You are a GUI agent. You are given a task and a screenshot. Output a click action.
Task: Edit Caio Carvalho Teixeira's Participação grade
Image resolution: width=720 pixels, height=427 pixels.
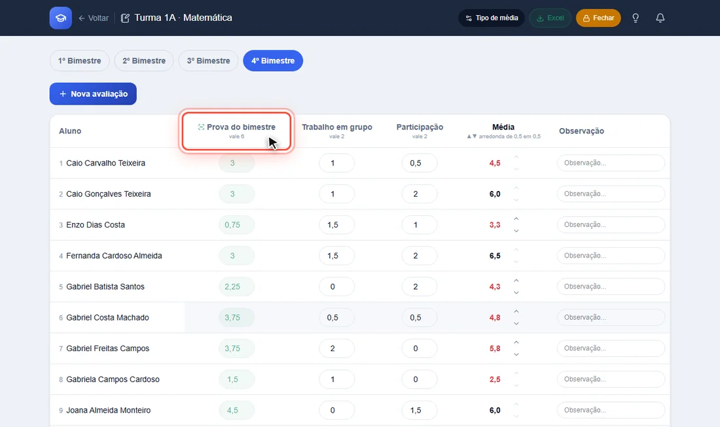click(x=419, y=163)
